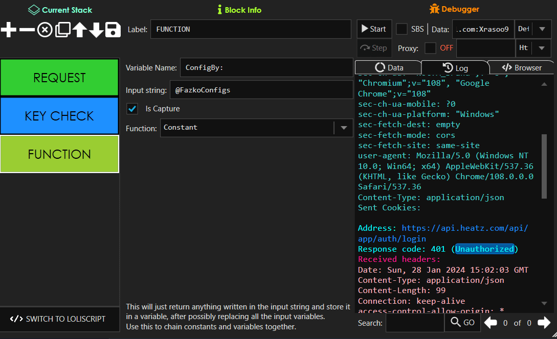Click the previous-page arrow in search navigation
Viewport: 557px width, 339px height.
click(x=489, y=322)
